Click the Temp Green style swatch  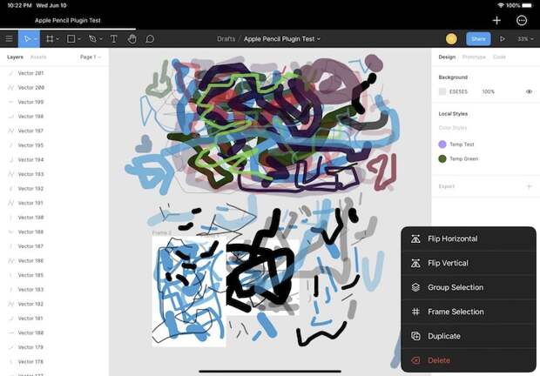[x=442, y=158]
